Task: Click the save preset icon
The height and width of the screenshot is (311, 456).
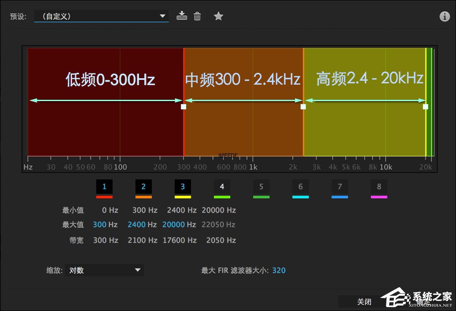Action: 182,16
